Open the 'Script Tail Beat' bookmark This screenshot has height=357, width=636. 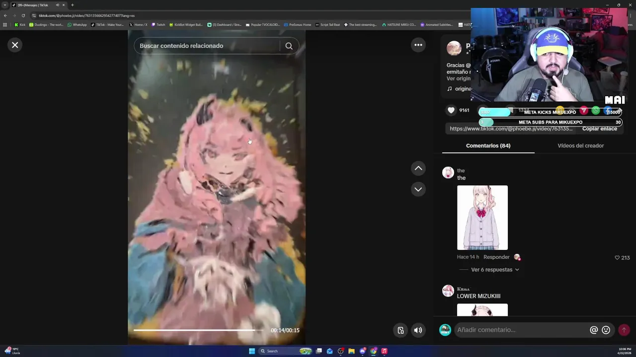(x=327, y=24)
